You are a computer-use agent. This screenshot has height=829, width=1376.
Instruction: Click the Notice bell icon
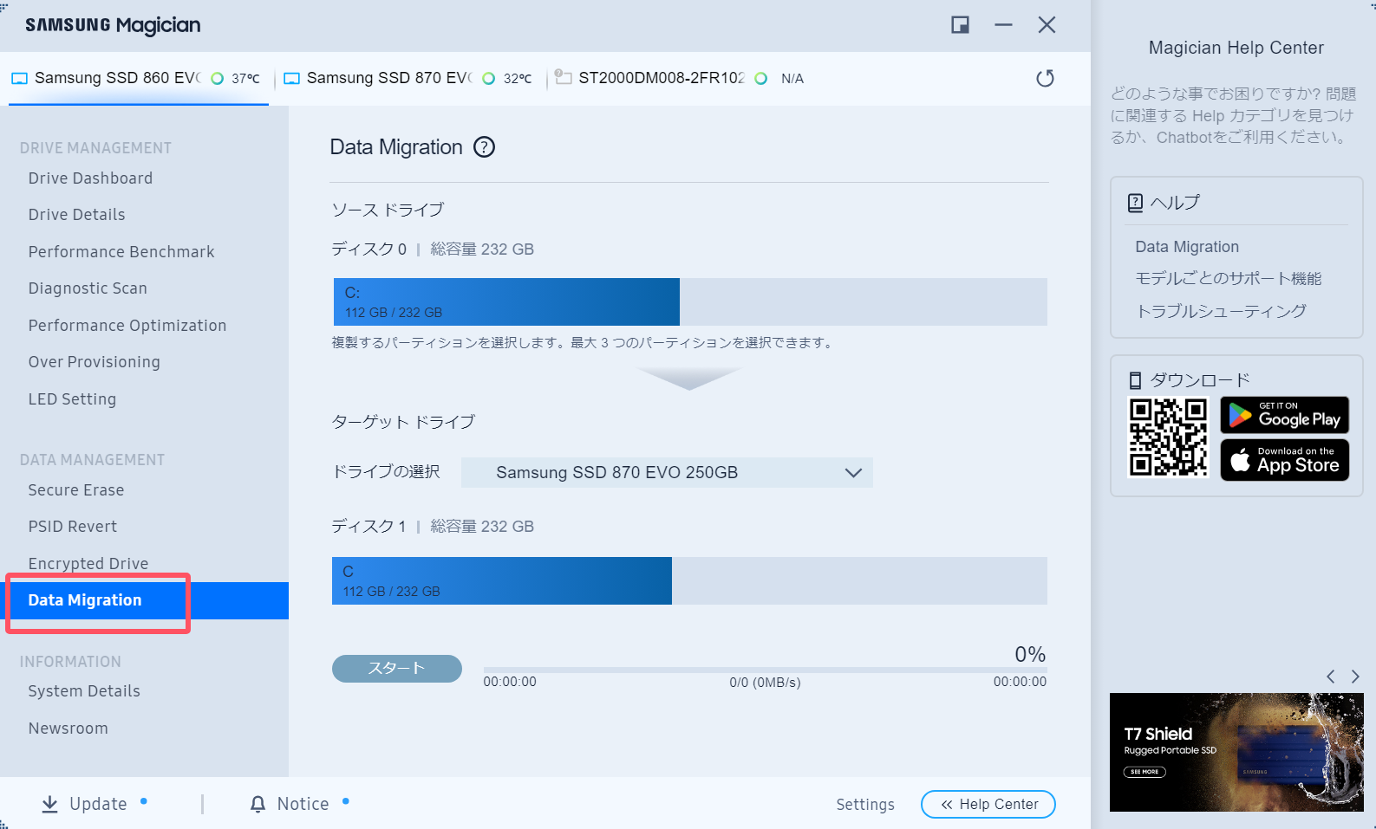[x=258, y=804]
